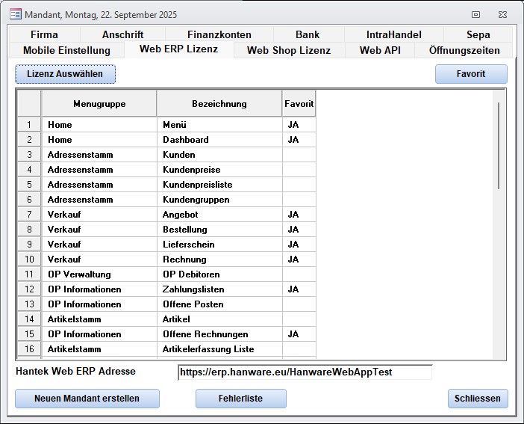The image size is (524, 424).
Task: Click the Bezeichnung column header
Action: point(219,104)
